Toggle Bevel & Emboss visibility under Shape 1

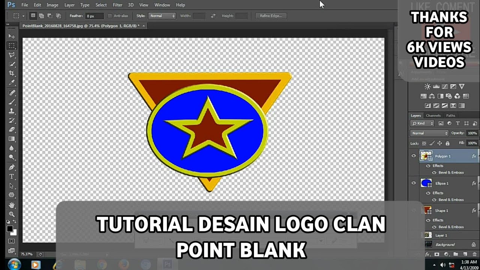coord(434,227)
